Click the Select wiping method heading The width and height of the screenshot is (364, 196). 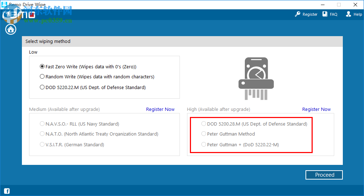(x=48, y=41)
